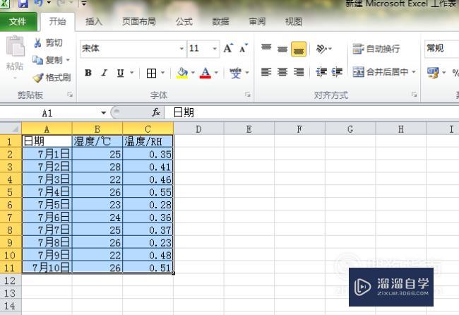Set middle vertical alignment
The image size is (459, 315).
pos(282,48)
